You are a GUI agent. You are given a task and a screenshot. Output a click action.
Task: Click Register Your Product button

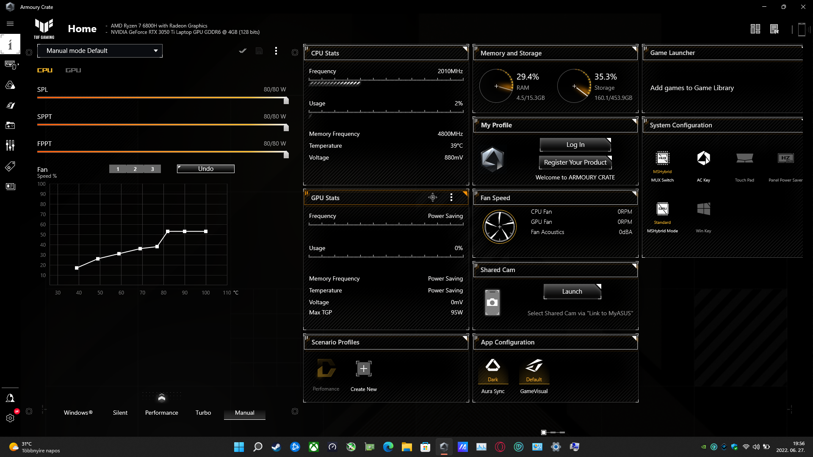click(x=575, y=162)
